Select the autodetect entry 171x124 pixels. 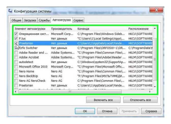coord(26,62)
